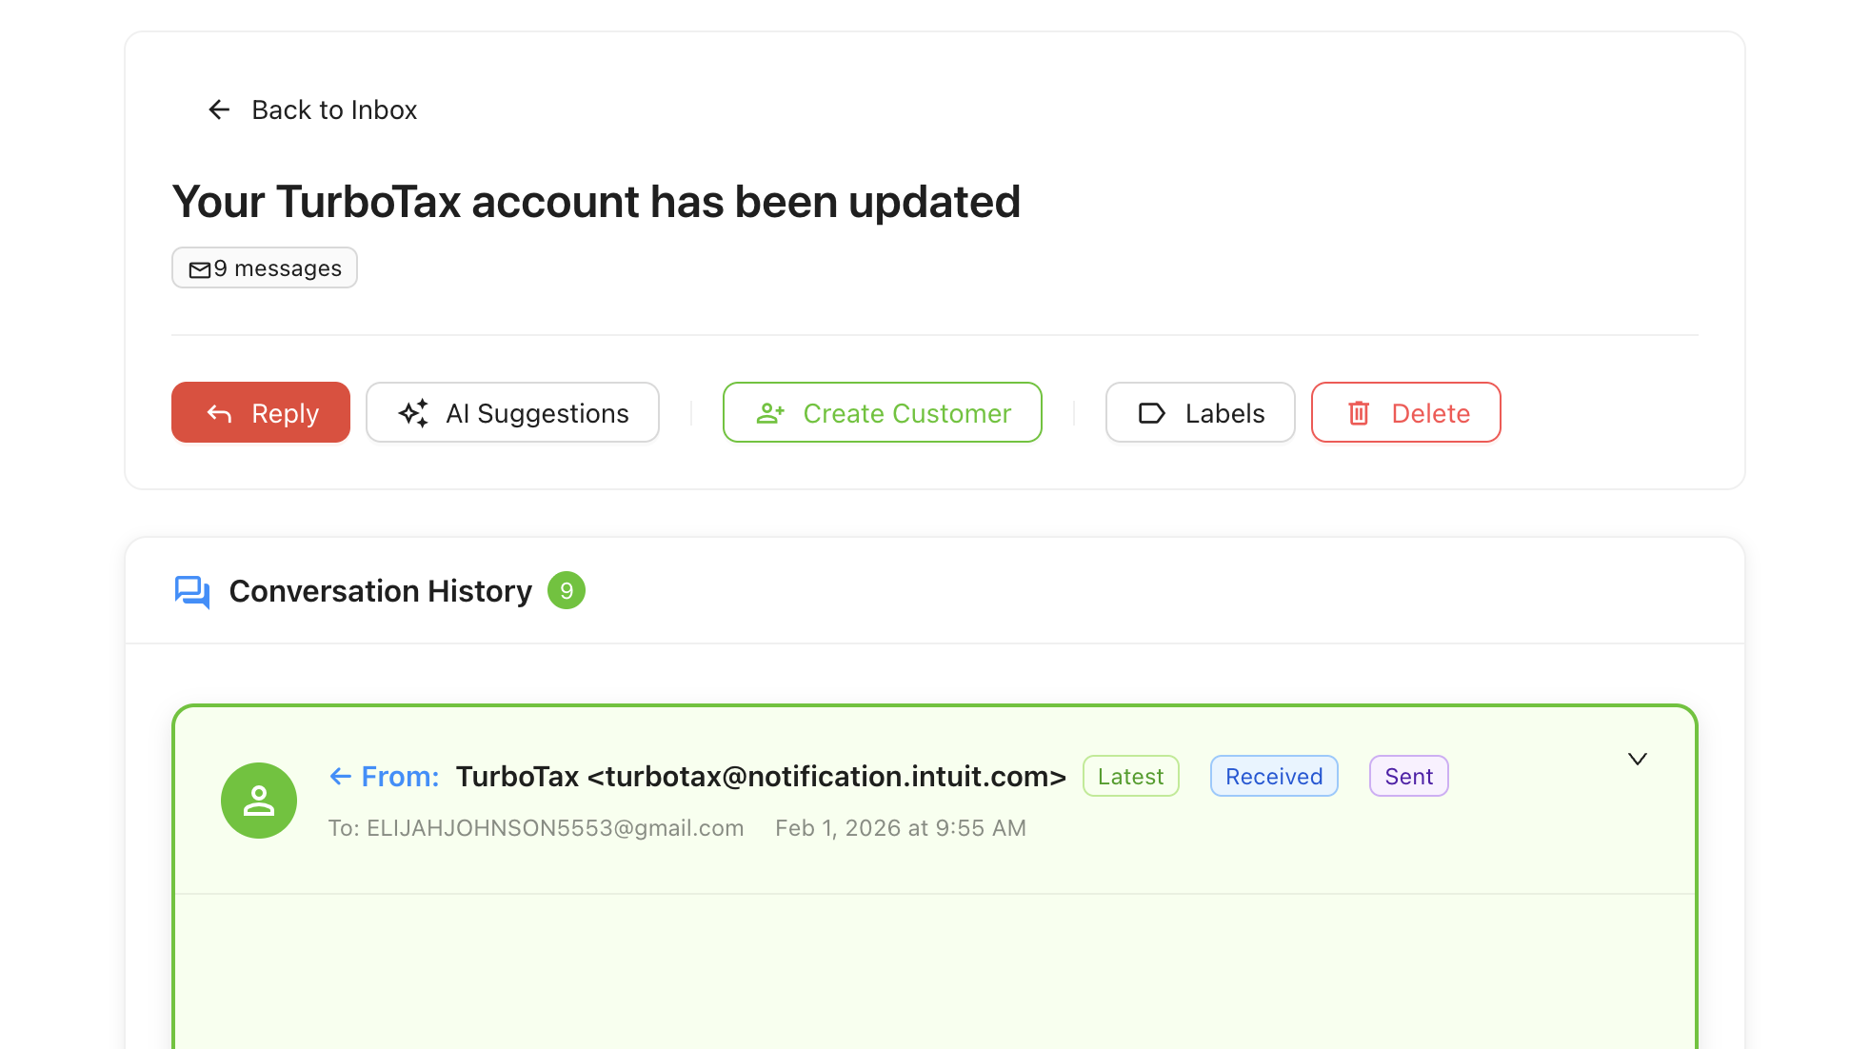Delete this email thread
This screenshot has width=1870, height=1049.
point(1405,413)
